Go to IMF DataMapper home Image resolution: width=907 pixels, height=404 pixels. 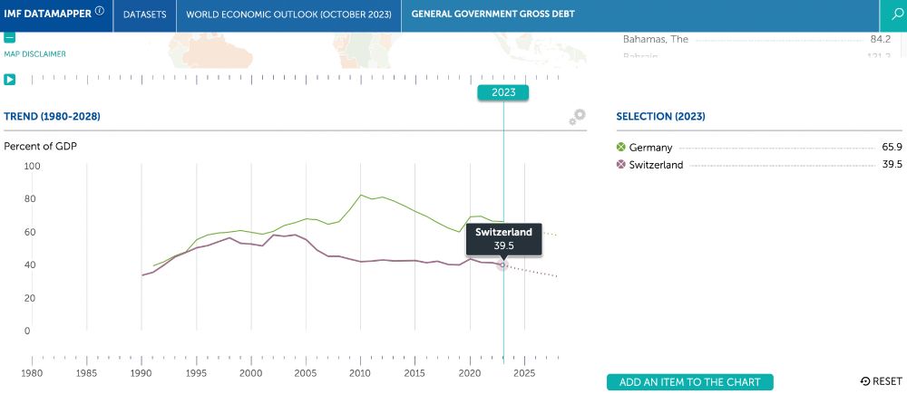47,14
